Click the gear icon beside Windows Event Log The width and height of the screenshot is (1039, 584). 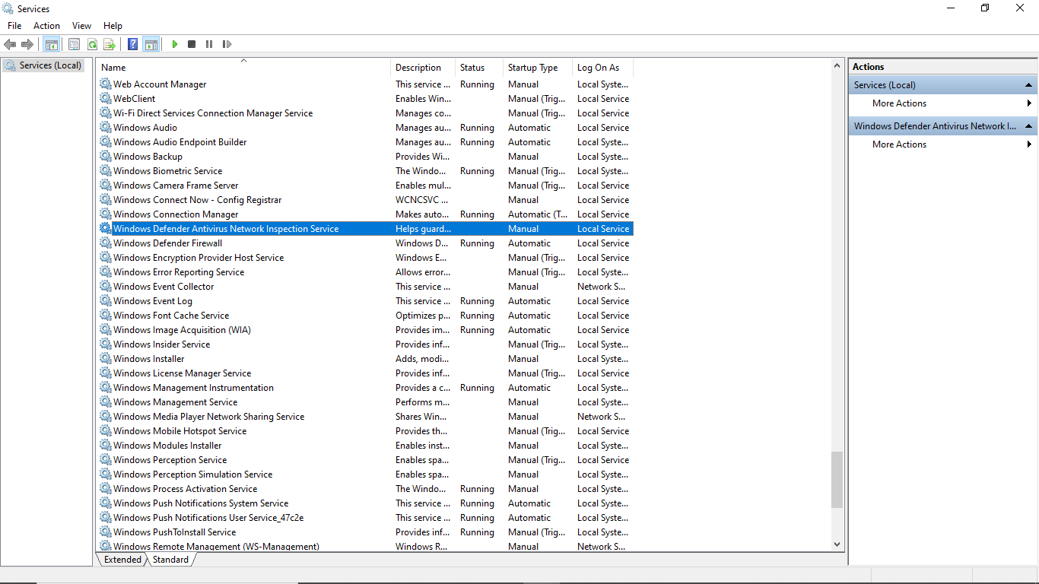(105, 301)
